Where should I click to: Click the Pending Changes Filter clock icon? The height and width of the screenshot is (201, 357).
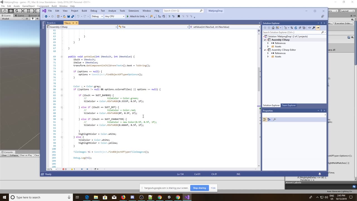tap(286, 28)
